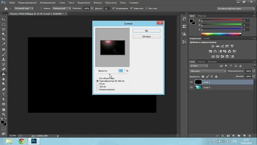Select the Pen tool

point(4,89)
